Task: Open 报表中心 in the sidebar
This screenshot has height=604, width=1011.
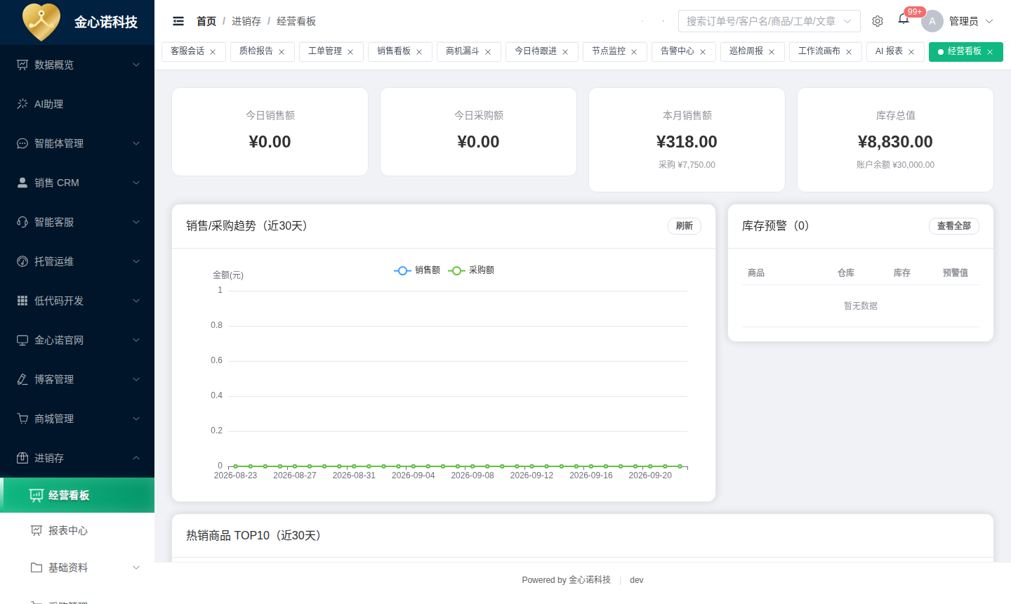Action: tap(77, 530)
